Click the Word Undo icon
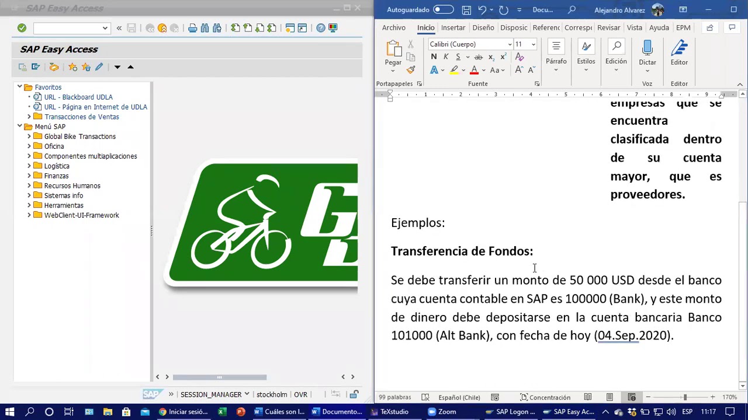This screenshot has height=420, width=748. tap(482, 10)
